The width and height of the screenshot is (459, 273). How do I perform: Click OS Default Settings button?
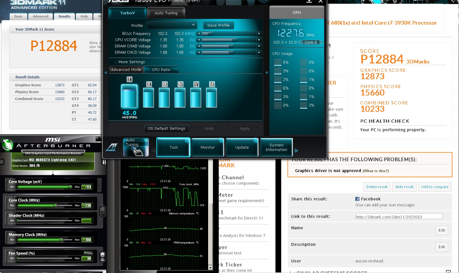166,128
